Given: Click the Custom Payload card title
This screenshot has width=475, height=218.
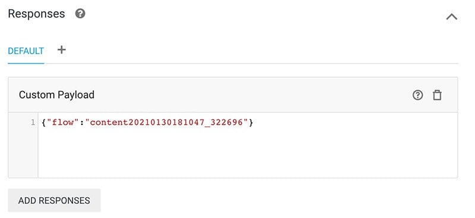Looking at the screenshot, I should (56, 95).
